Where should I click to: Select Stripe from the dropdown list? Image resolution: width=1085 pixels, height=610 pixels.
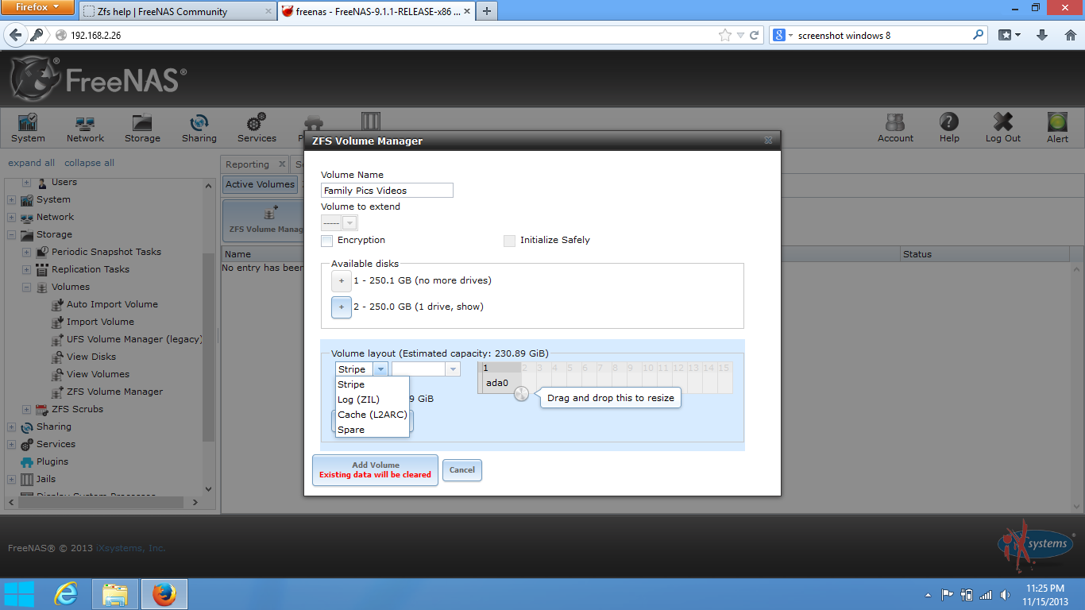372,384
